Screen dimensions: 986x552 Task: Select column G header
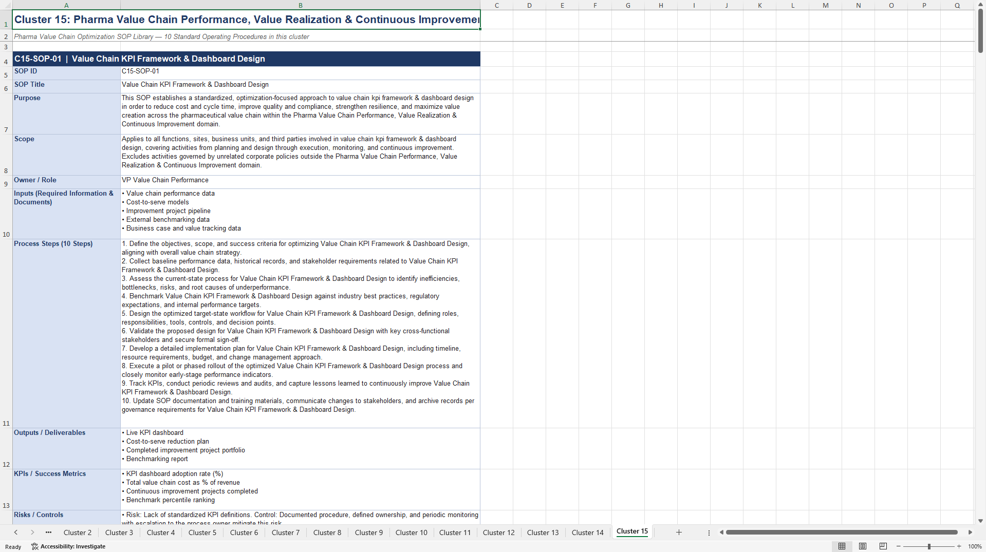(x=628, y=5)
